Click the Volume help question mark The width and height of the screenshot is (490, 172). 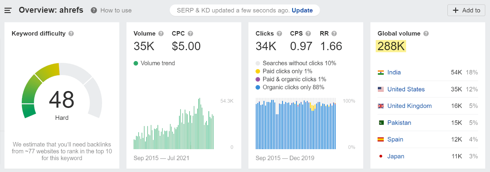pos(161,34)
